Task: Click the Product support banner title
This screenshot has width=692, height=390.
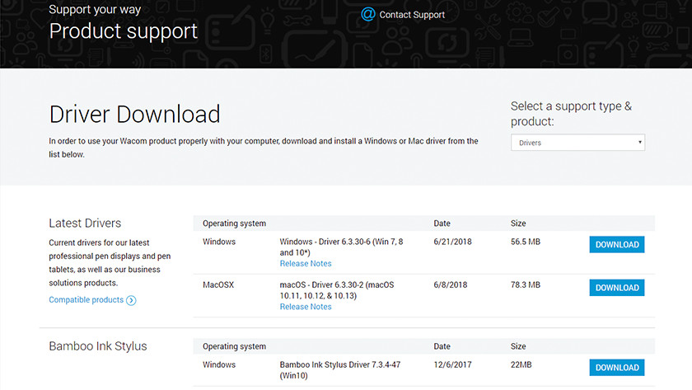Action: pyautogui.click(x=123, y=31)
